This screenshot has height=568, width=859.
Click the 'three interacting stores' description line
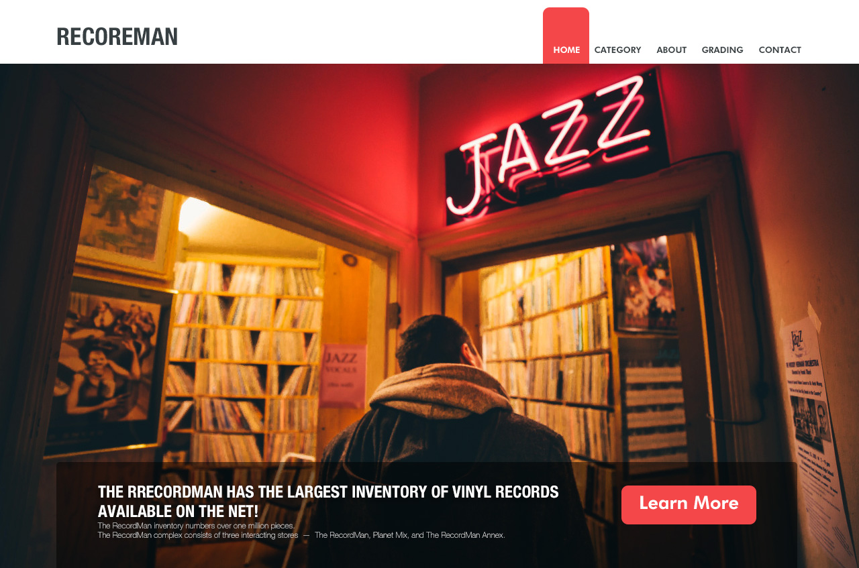click(301, 535)
